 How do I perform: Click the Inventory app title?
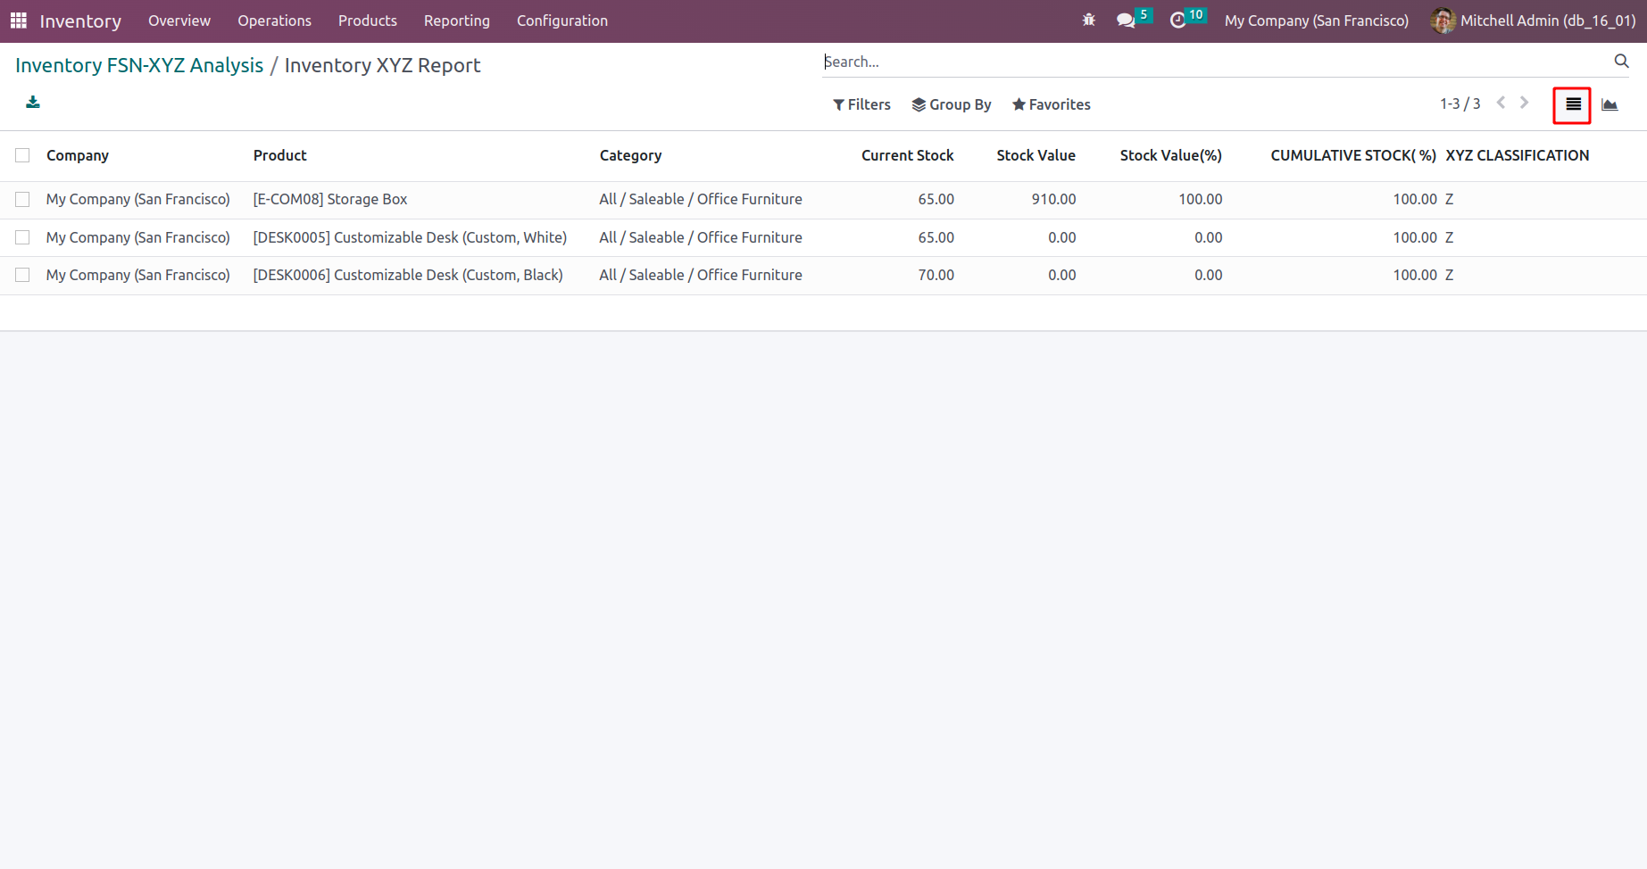pos(80,21)
